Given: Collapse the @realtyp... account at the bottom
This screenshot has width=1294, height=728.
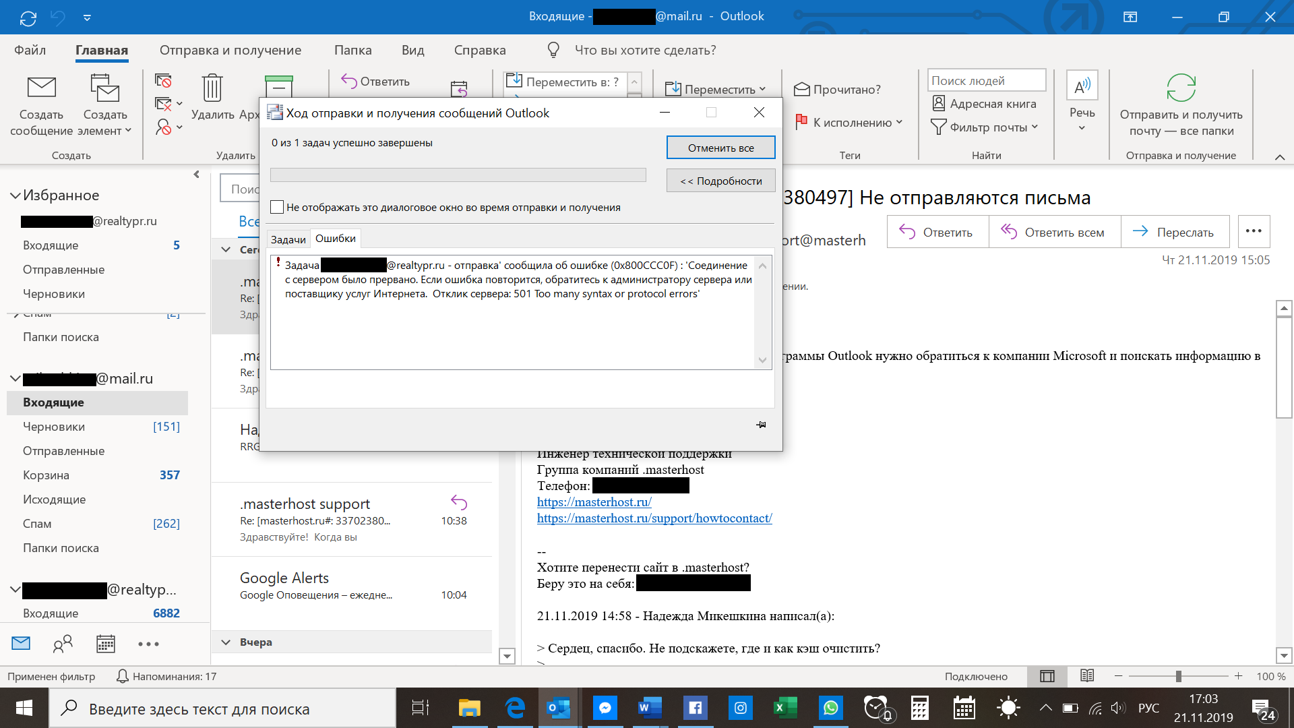Looking at the screenshot, I should (x=15, y=589).
